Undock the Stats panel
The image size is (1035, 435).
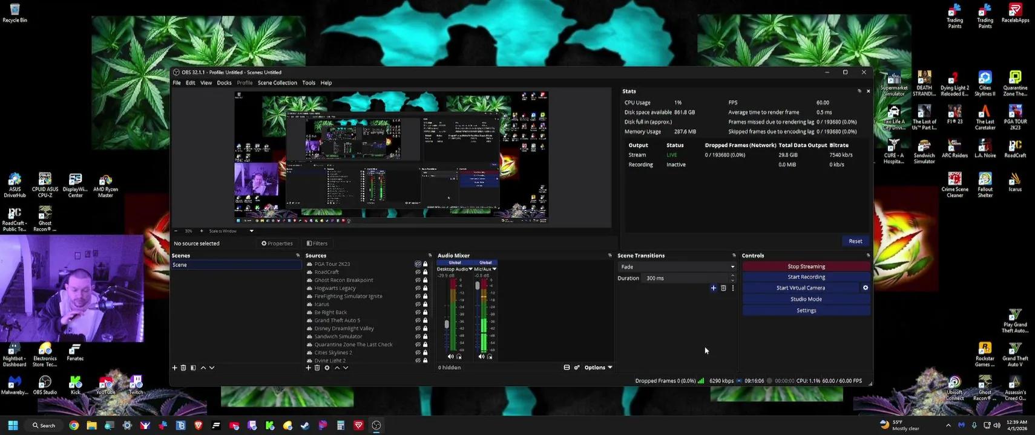pos(859,91)
